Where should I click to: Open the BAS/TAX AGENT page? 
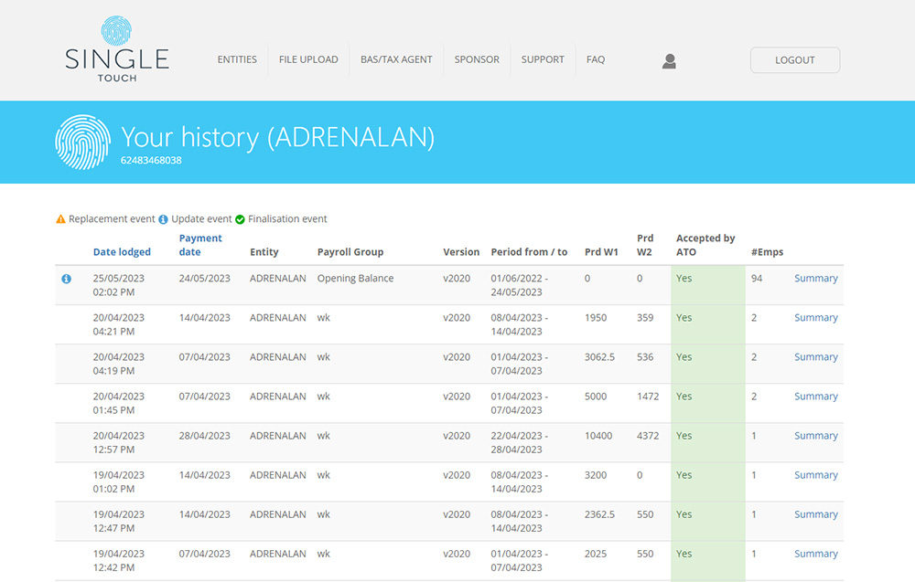coord(396,59)
